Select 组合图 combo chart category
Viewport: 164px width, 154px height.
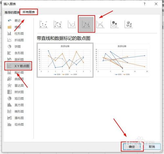[x=15, y=124]
